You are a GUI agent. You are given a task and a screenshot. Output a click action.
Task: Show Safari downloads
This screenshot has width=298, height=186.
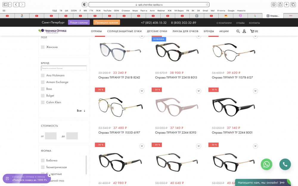[274, 4]
